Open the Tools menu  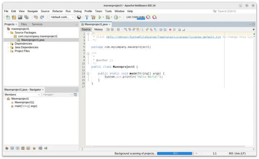(x=108, y=11)
